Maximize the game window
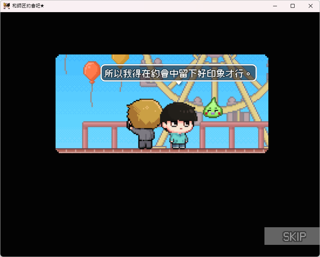 coord(293,6)
